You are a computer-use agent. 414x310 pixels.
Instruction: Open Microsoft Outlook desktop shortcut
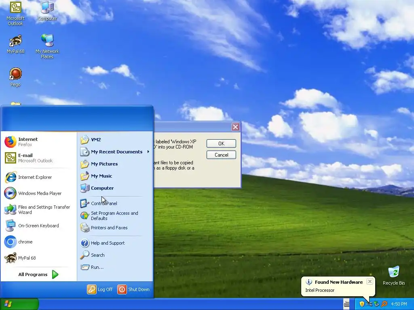tap(15, 13)
